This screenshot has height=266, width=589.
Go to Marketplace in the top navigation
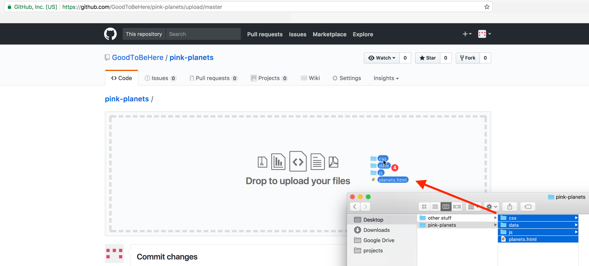[x=330, y=34]
